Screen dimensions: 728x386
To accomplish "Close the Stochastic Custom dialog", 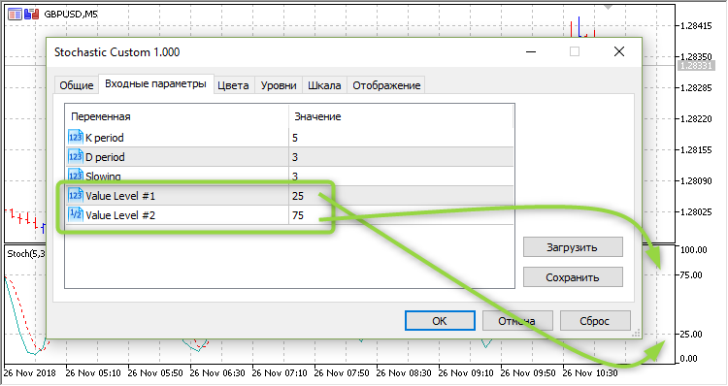I will (x=619, y=51).
